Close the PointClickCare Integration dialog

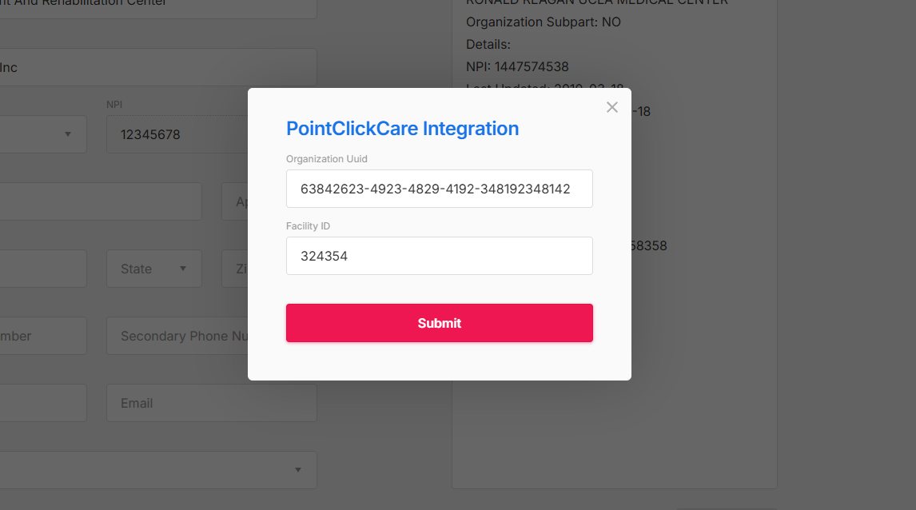point(612,107)
